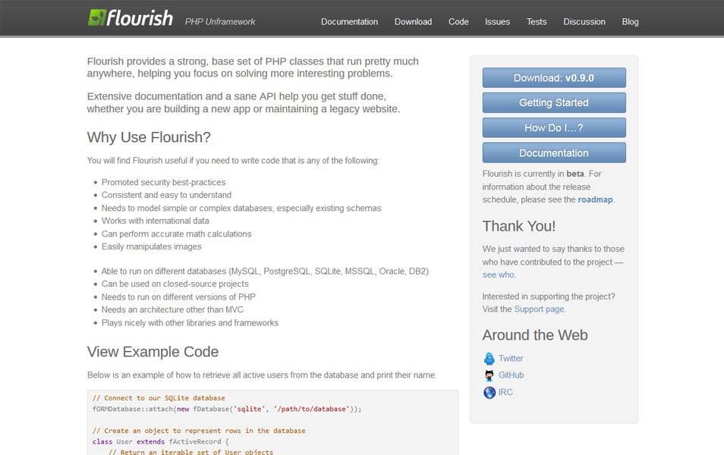Go to the Code nav item

[x=458, y=22]
